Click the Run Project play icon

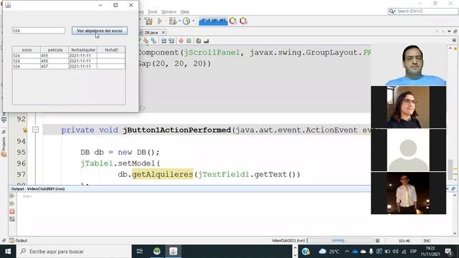[160, 21]
